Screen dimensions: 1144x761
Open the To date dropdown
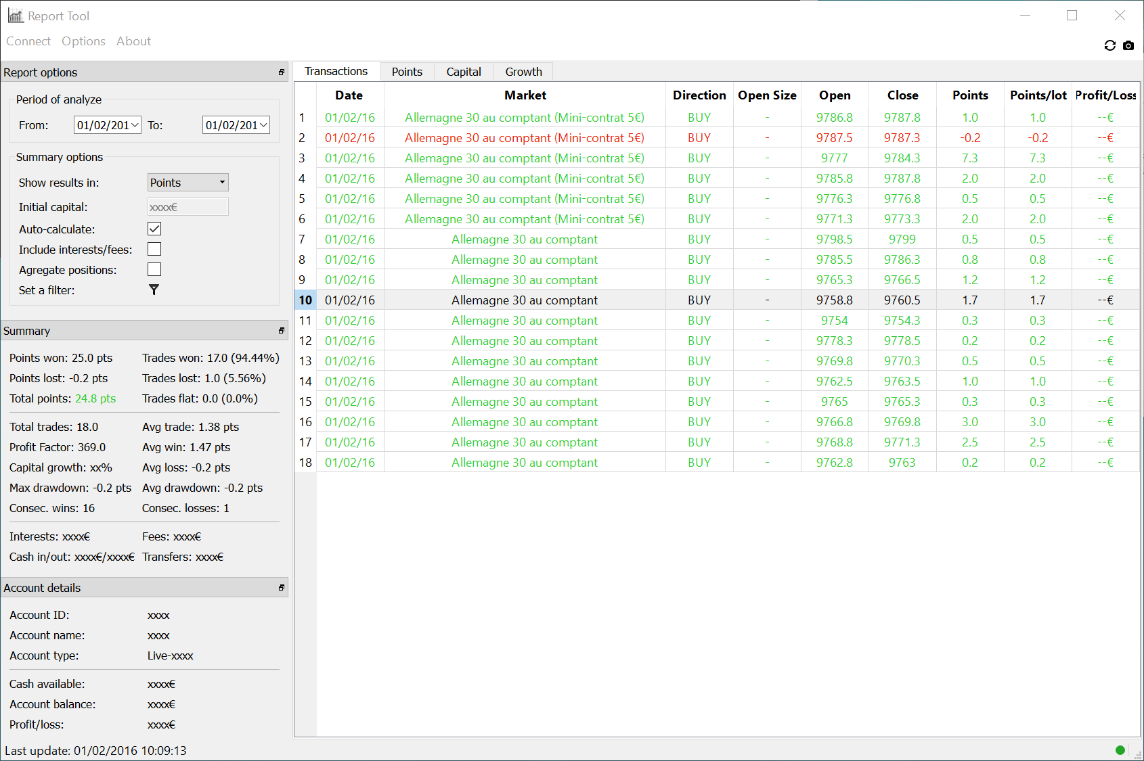click(263, 125)
